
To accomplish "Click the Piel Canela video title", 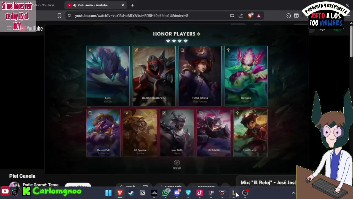I will [x=22, y=176].
